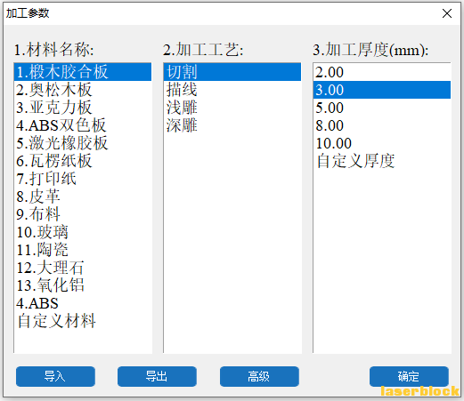Pick 深雕 processing method
The image size is (464, 401).
[232, 125]
